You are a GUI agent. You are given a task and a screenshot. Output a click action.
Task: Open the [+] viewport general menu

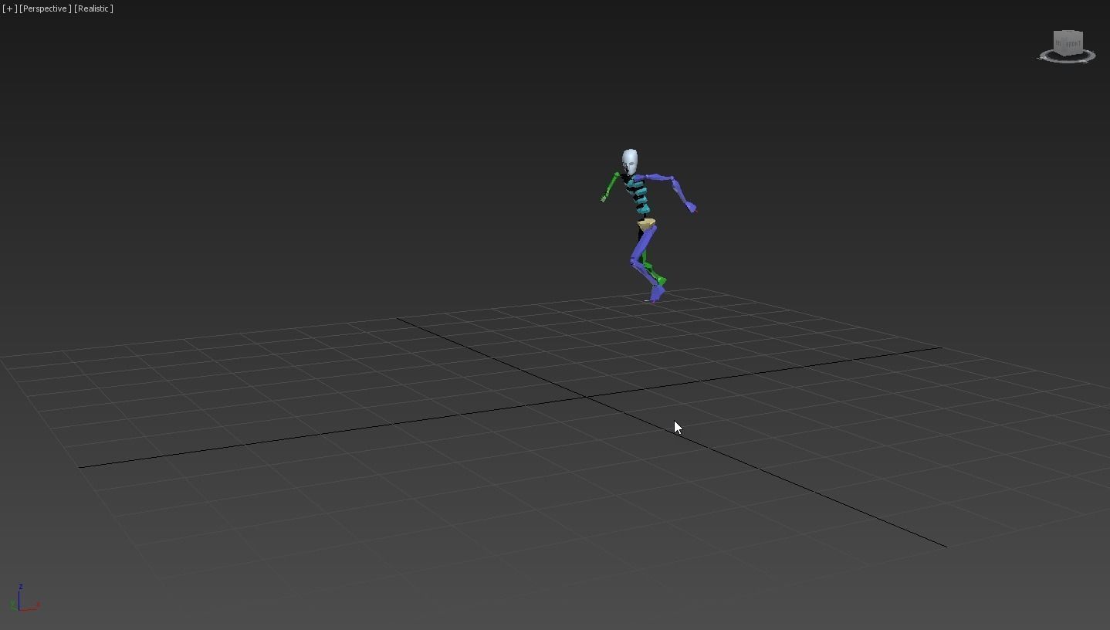[x=9, y=8]
